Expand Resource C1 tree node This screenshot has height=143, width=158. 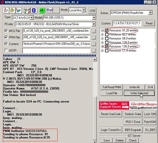point(102,51)
